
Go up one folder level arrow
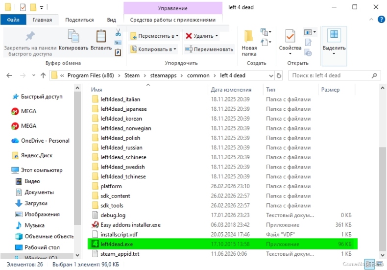[x=43, y=75]
